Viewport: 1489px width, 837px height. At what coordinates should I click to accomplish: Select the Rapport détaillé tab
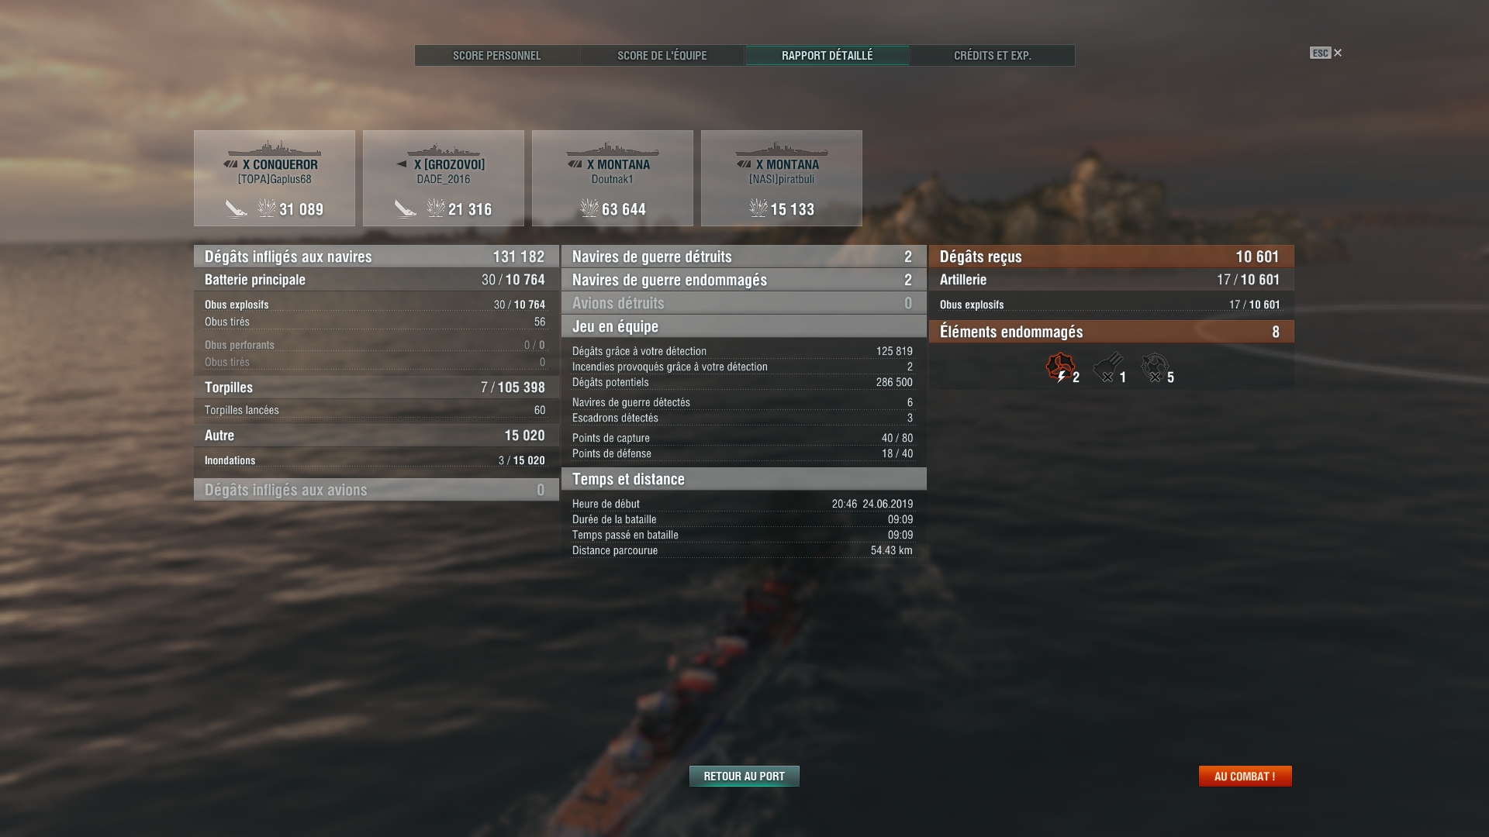coord(827,56)
